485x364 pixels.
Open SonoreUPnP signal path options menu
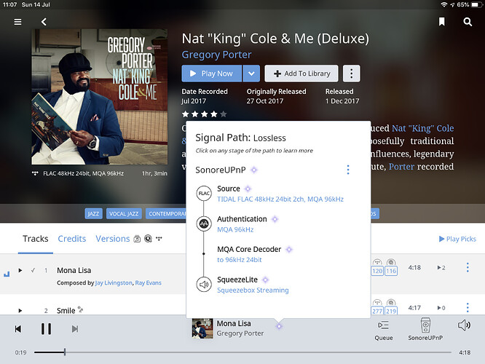(347, 170)
